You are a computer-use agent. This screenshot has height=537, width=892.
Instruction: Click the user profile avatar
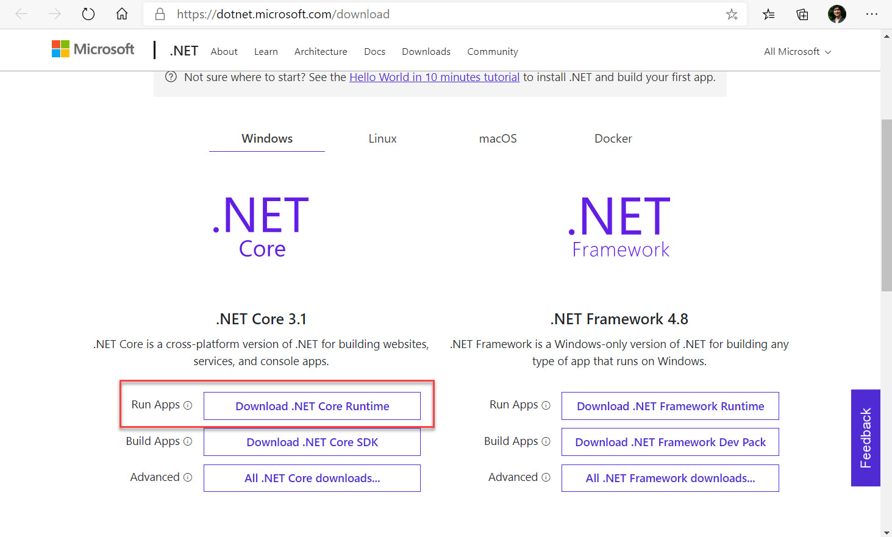click(837, 14)
